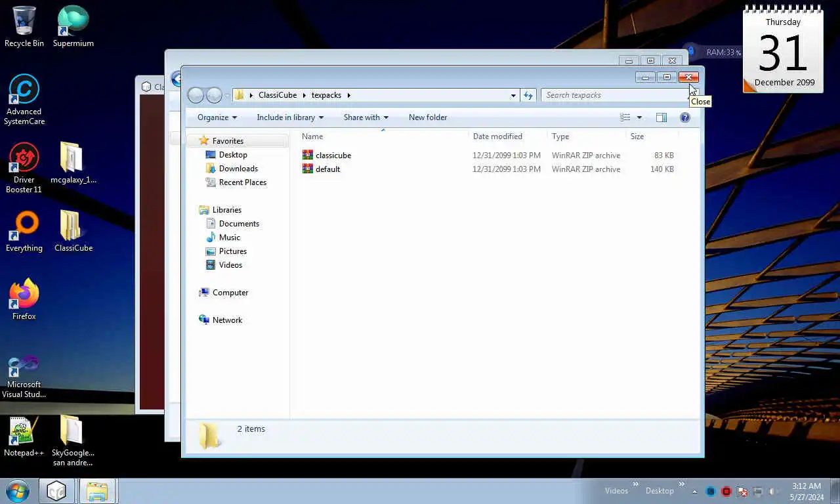Click the calendar gadget showing Thursday 31
This screenshot has height=504, width=840.
783,49
